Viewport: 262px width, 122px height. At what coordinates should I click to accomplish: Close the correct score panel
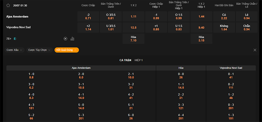pos(255,50)
